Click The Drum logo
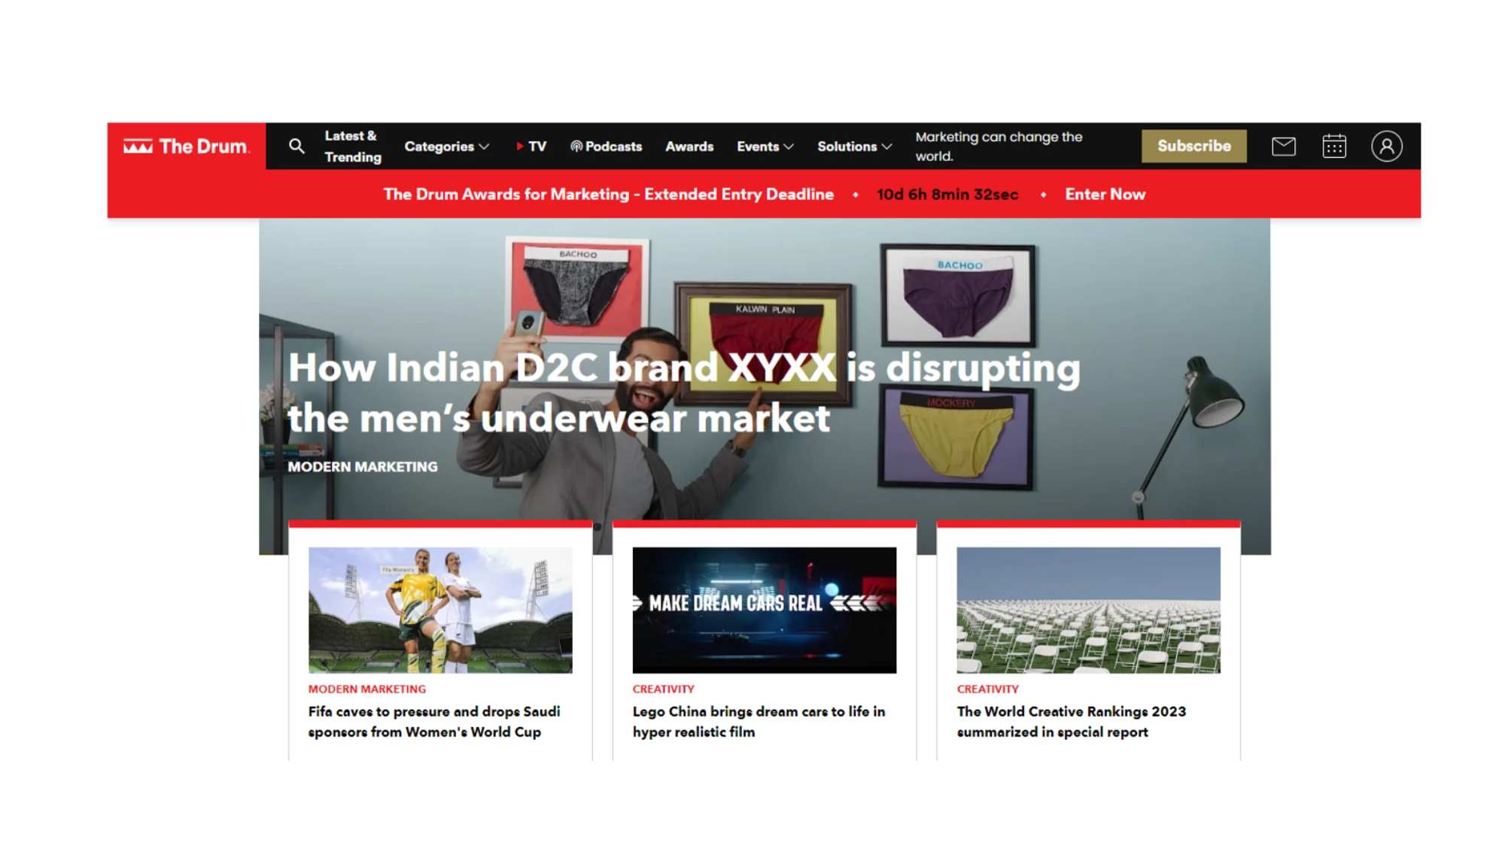The image size is (1505, 845). click(186, 146)
